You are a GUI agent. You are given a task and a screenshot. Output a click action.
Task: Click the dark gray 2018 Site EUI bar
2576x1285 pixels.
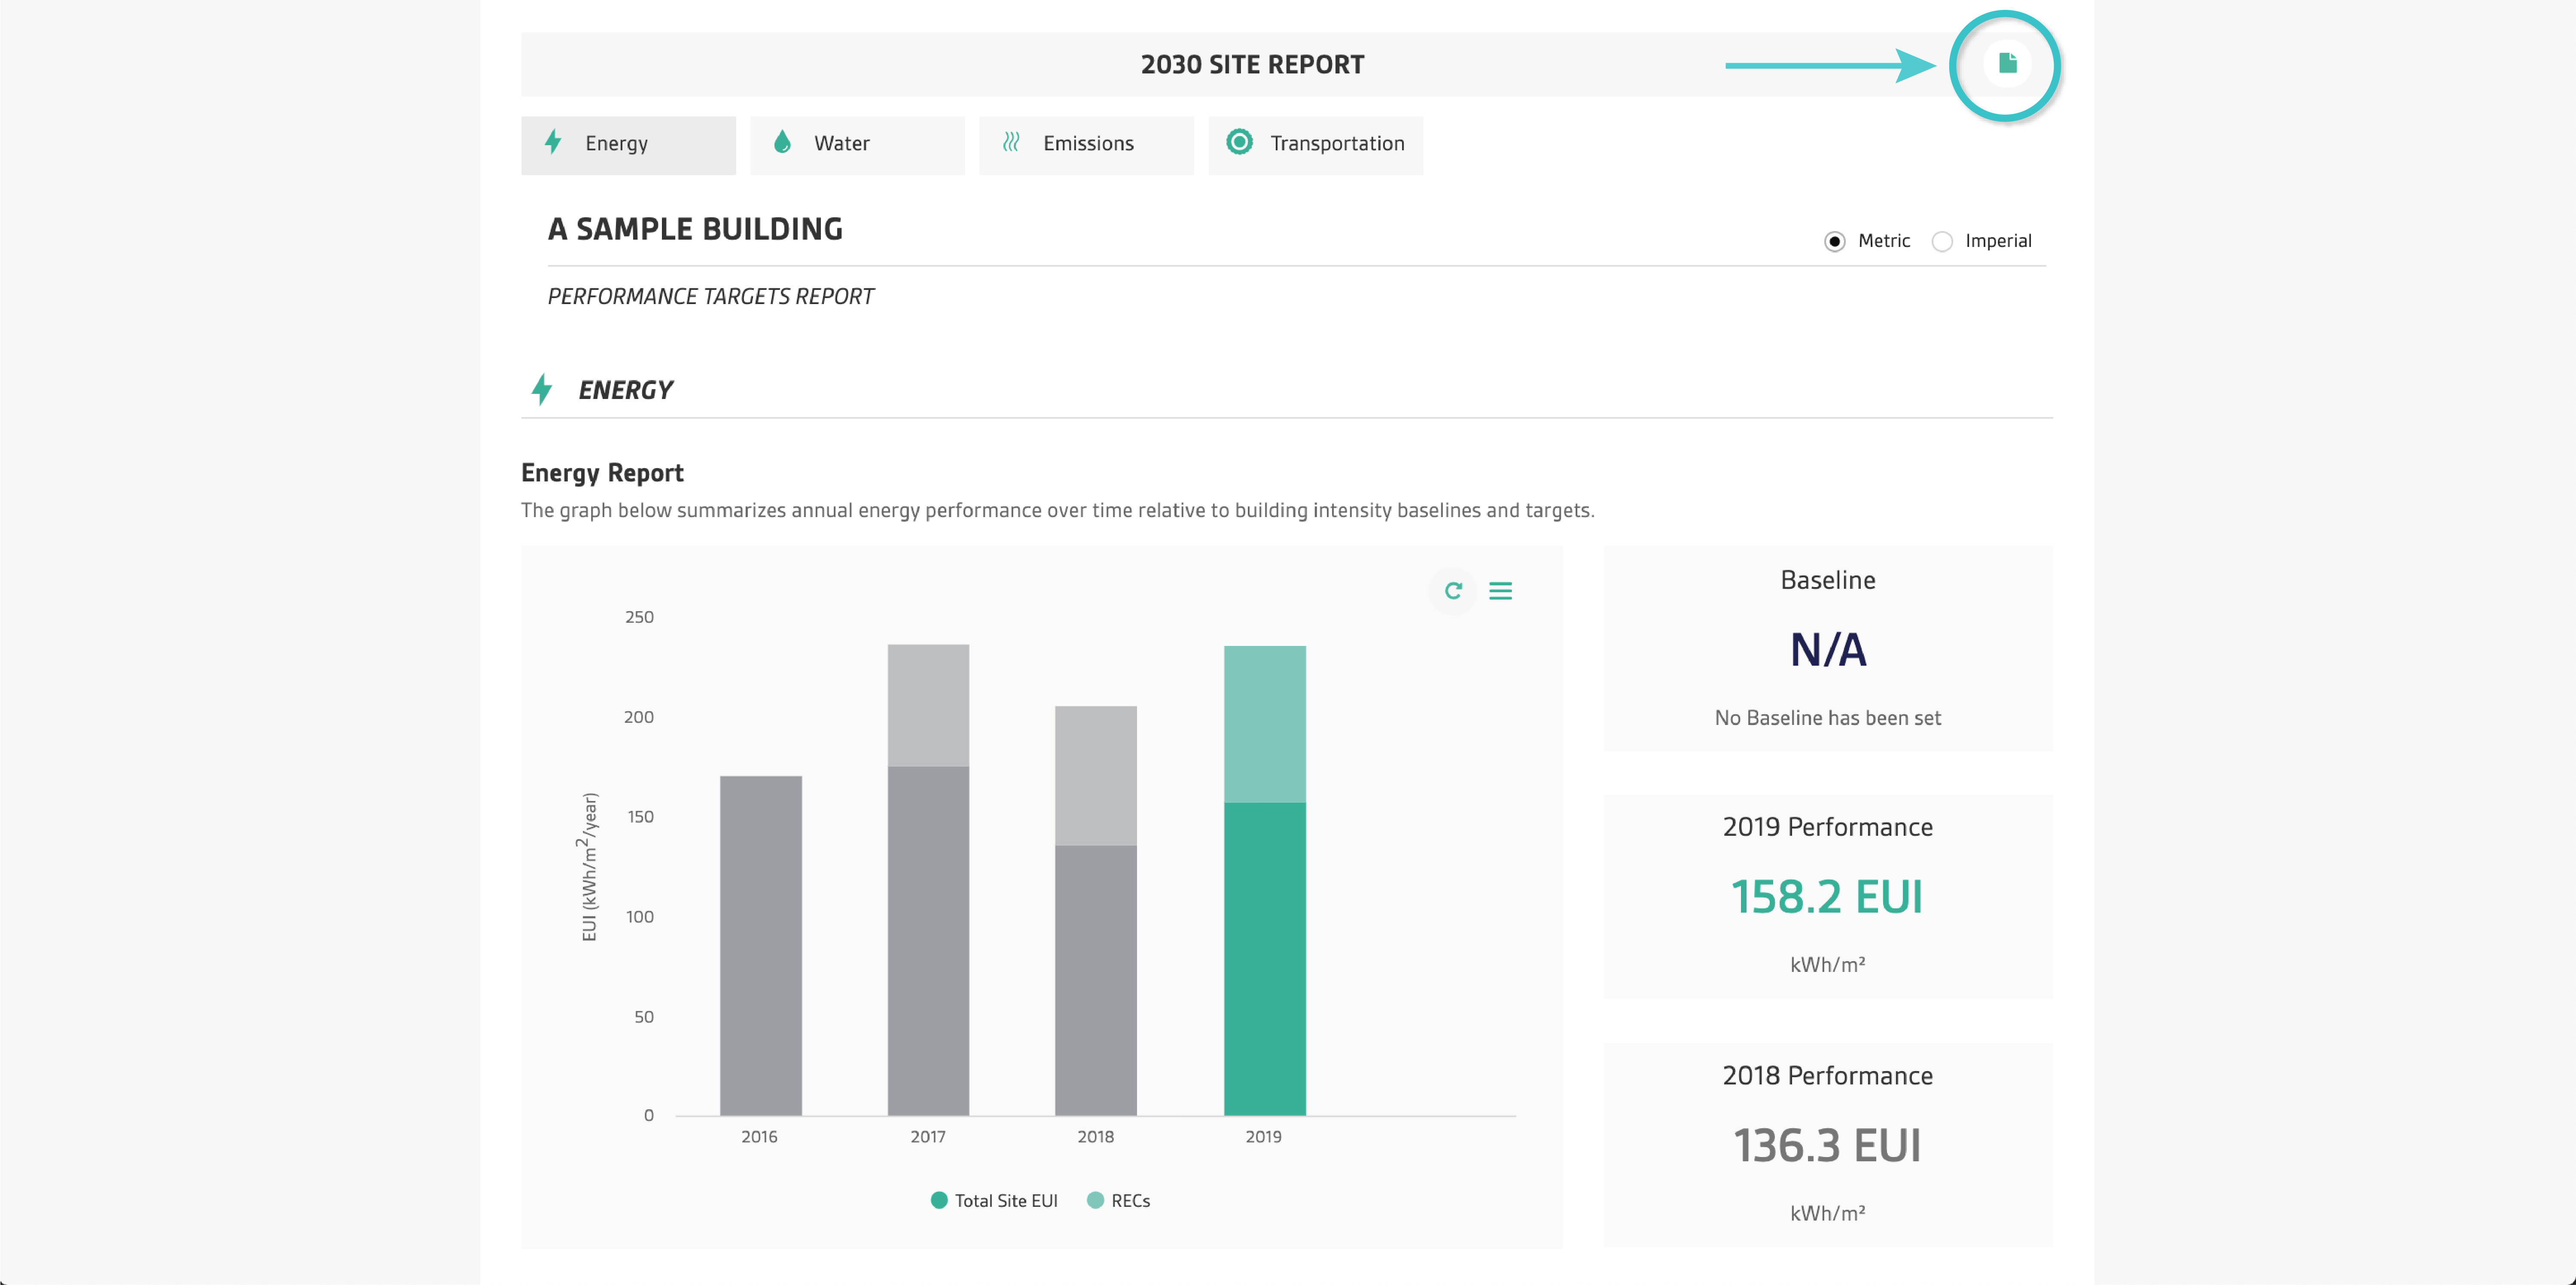1096,981
